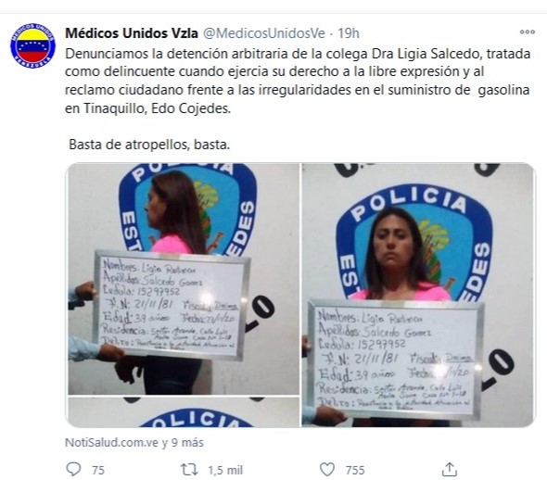Click the whiteboard in right photo
This screenshot has width=547, height=480.
pos(395,359)
